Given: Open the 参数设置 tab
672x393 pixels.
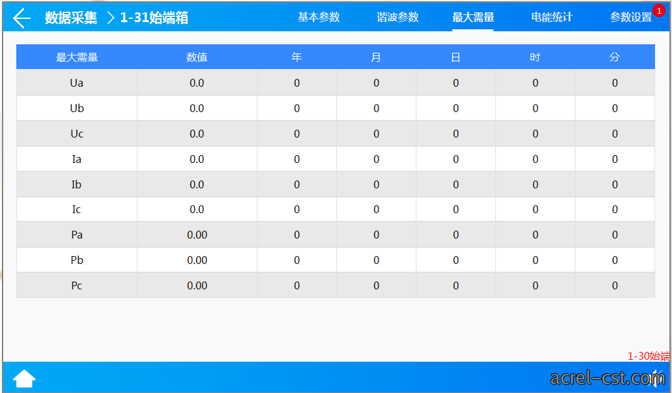Looking at the screenshot, I should click(631, 17).
